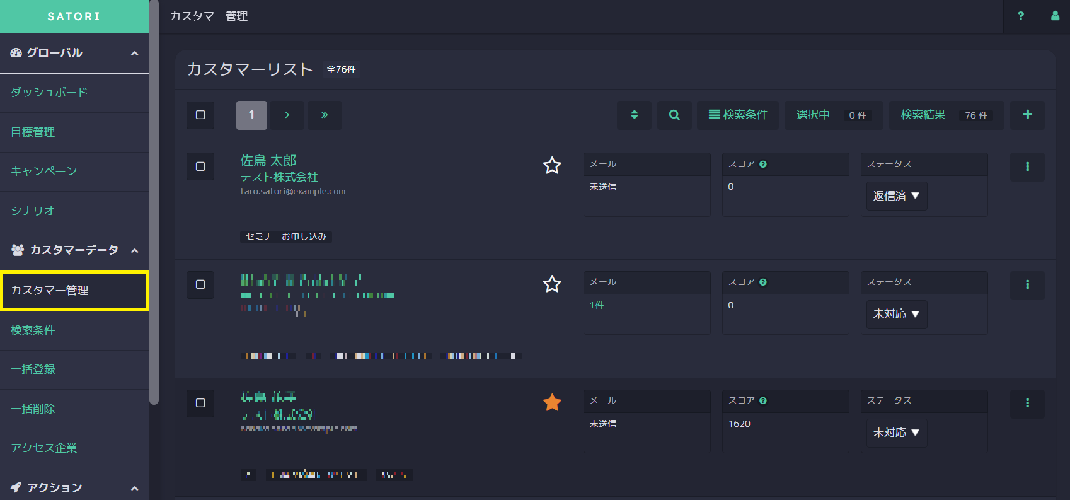Click the 検索条件 button in toolbar

738,115
